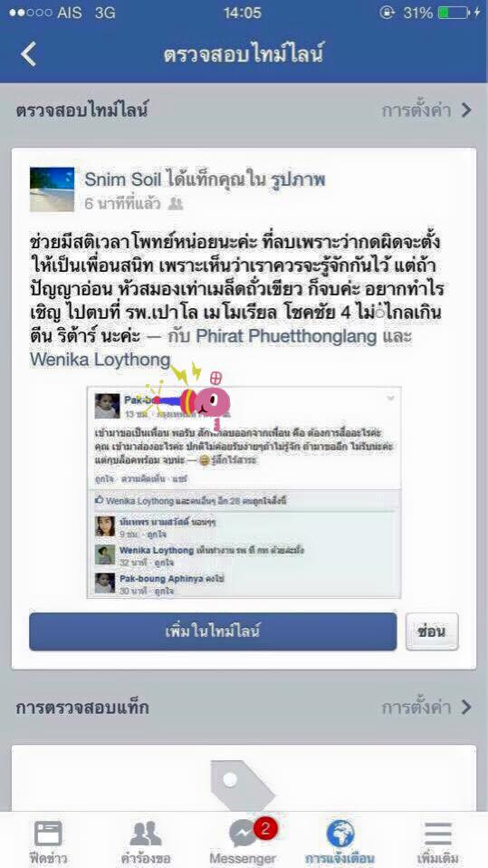This screenshot has height=868, width=488.
Task: Tap the friends audience icon beside 6 นาทีที่แล้ว
Action: pyautogui.click(x=176, y=204)
